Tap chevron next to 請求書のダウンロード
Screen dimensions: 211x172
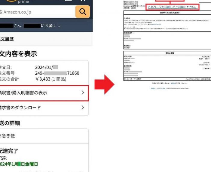click(x=83, y=108)
